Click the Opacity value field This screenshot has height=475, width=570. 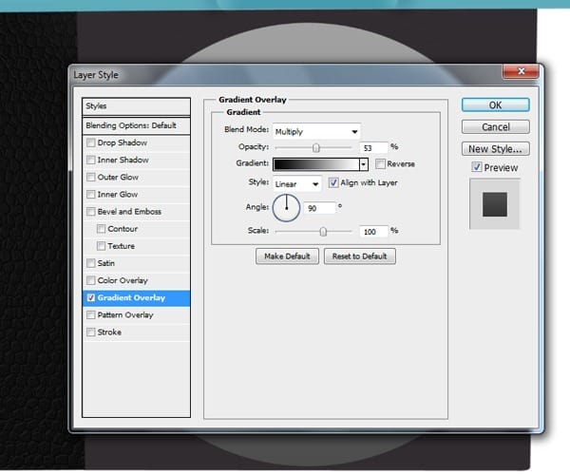tap(373, 148)
